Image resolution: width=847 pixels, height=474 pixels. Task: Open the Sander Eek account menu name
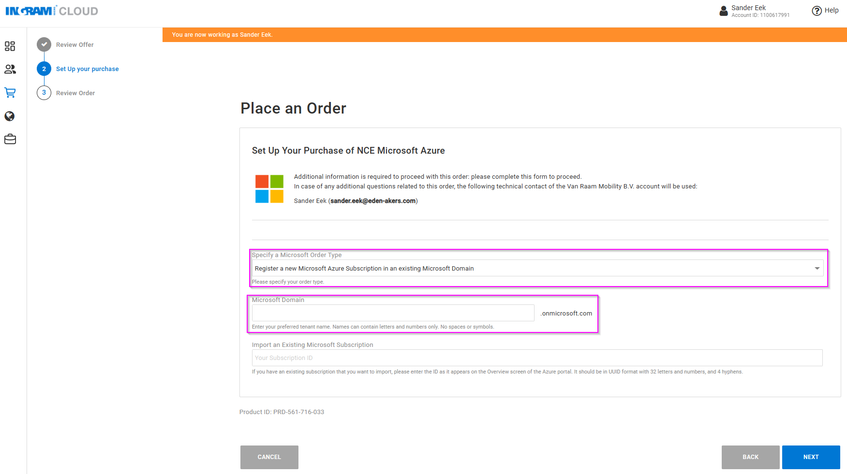point(748,8)
